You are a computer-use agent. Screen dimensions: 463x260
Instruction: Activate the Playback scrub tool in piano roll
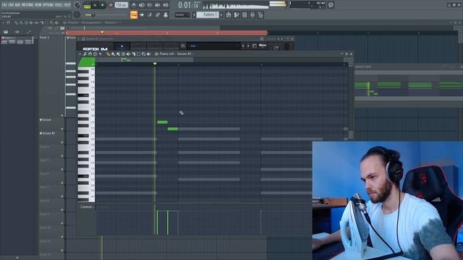148,54
